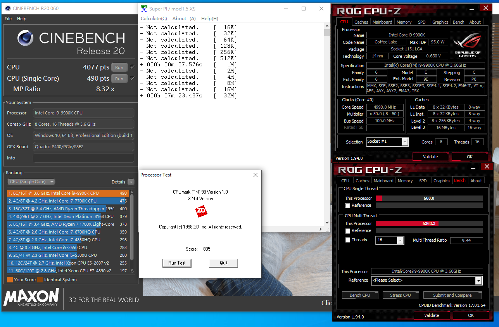Open Super PI Help(H) menu
This screenshot has width=499, height=327.
[x=209, y=19]
